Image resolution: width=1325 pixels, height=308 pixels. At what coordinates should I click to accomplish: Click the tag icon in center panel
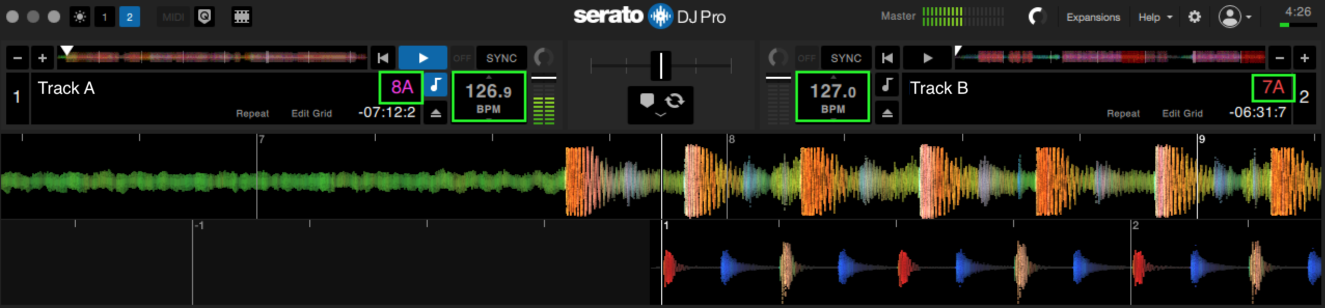coord(647,101)
